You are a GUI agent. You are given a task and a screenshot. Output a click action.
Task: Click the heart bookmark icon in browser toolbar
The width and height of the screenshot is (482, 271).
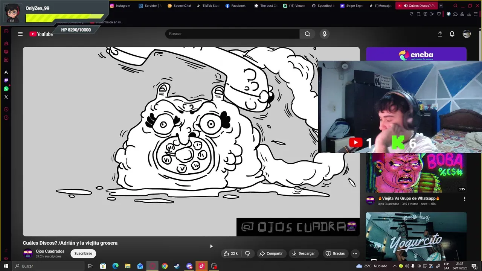(x=439, y=14)
